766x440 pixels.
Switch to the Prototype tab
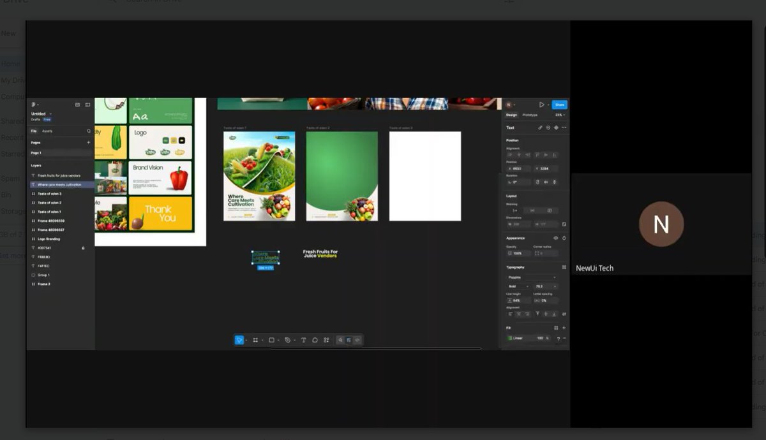530,115
